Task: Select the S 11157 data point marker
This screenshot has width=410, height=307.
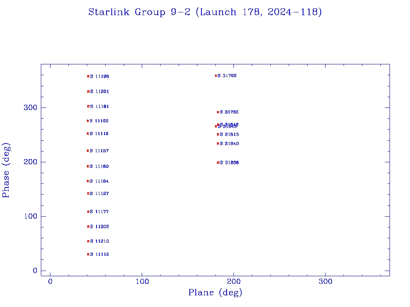Action: point(88,151)
